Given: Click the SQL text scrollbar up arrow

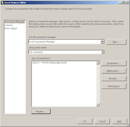Looking at the screenshot, I should tap(98, 63).
